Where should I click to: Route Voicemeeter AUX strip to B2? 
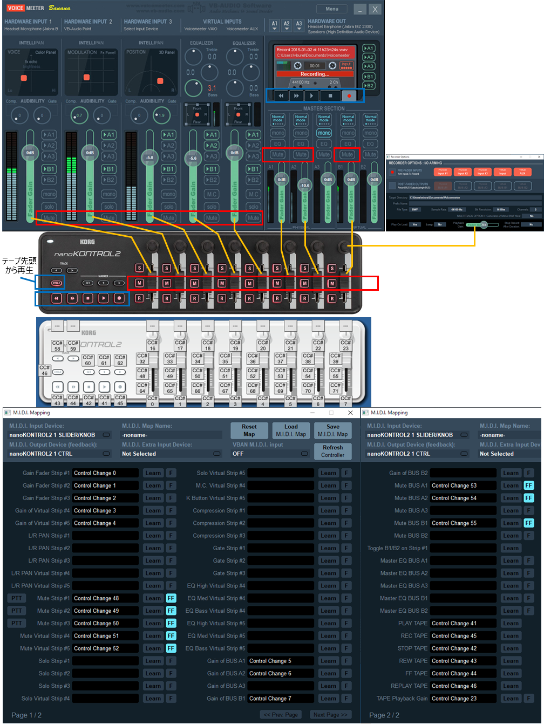click(253, 180)
